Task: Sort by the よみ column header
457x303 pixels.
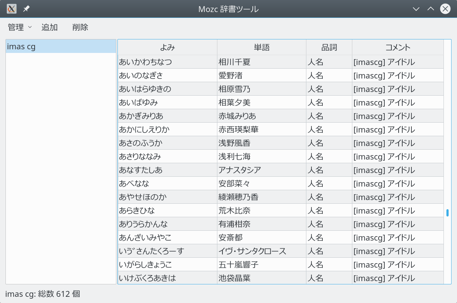Action: point(167,47)
